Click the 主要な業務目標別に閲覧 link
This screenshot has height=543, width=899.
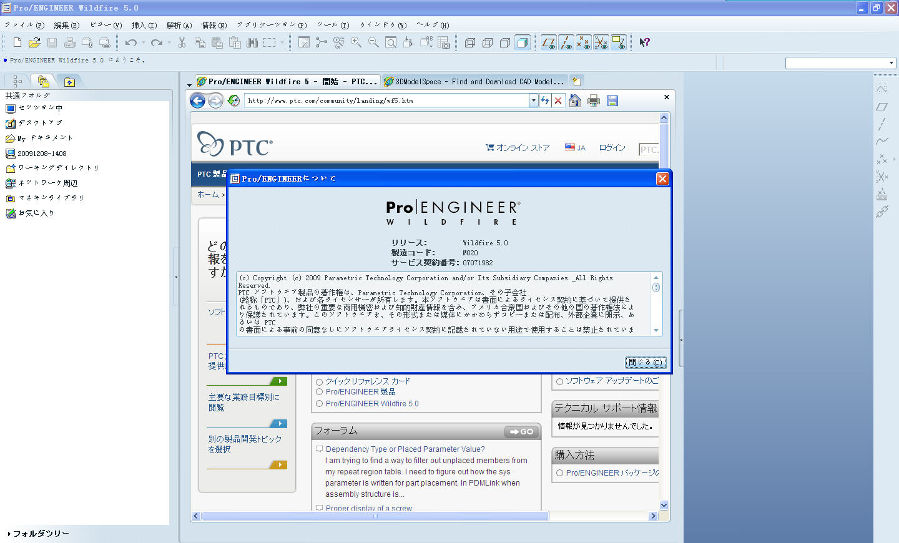click(243, 402)
